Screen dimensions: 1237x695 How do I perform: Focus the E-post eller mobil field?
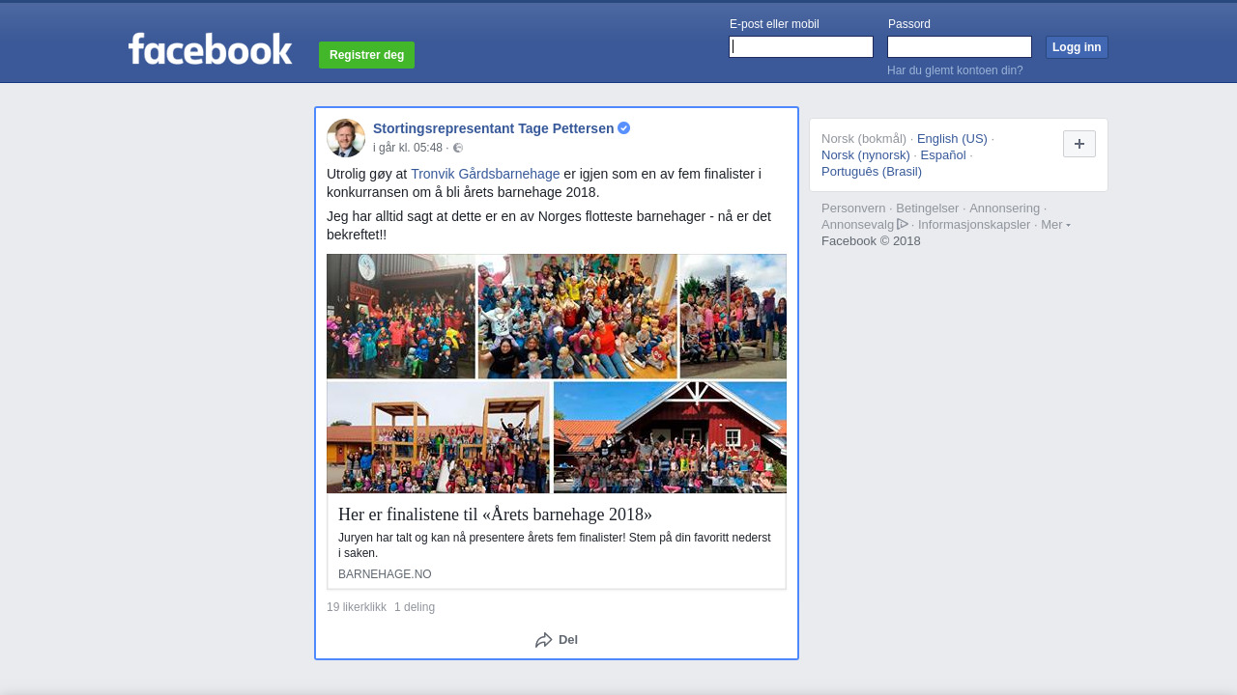(x=801, y=46)
